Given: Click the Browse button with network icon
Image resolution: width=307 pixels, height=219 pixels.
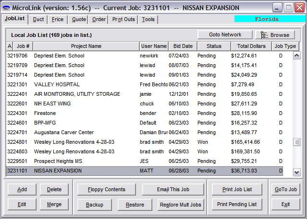Looking at the screenshot, I should pos(274,35).
